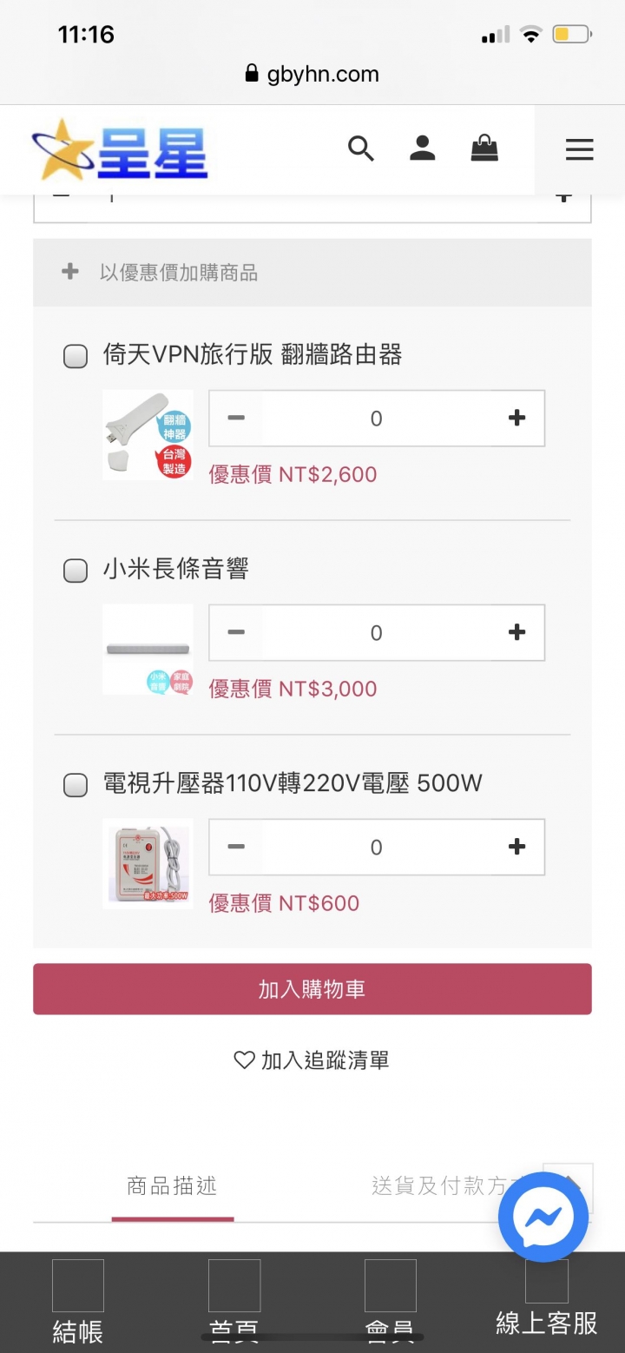Increase quantity of 電視升壓器
625x1353 pixels.
tap(517, 847)
